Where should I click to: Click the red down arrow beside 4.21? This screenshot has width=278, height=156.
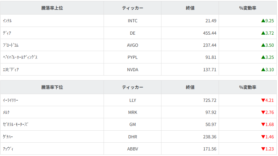[263, 100]
